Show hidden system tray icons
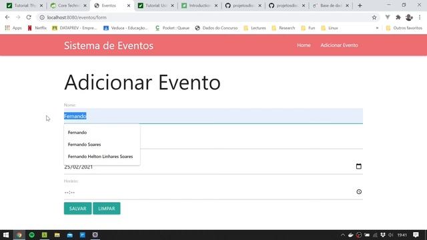The height and width of the screenshot is (240, 427). tap(343, 235)
